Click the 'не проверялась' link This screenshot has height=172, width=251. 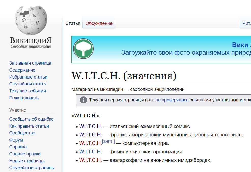[172, 100]
